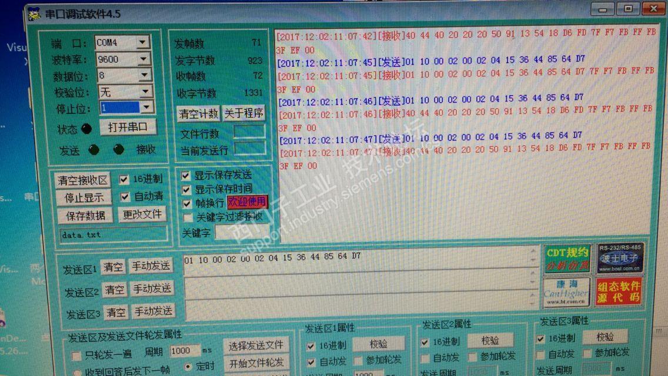Viewport: 668px width, 376px height.
Task: Toggle 发送区1属性 自动发 checkbox
Action: pos(310,362)
